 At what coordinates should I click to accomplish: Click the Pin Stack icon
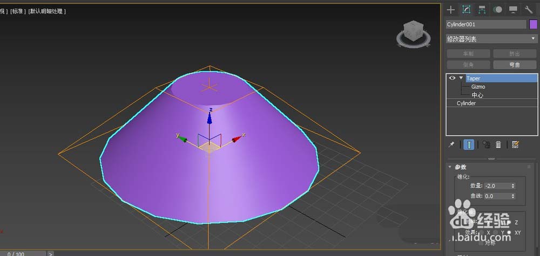[x=451, y=144]
